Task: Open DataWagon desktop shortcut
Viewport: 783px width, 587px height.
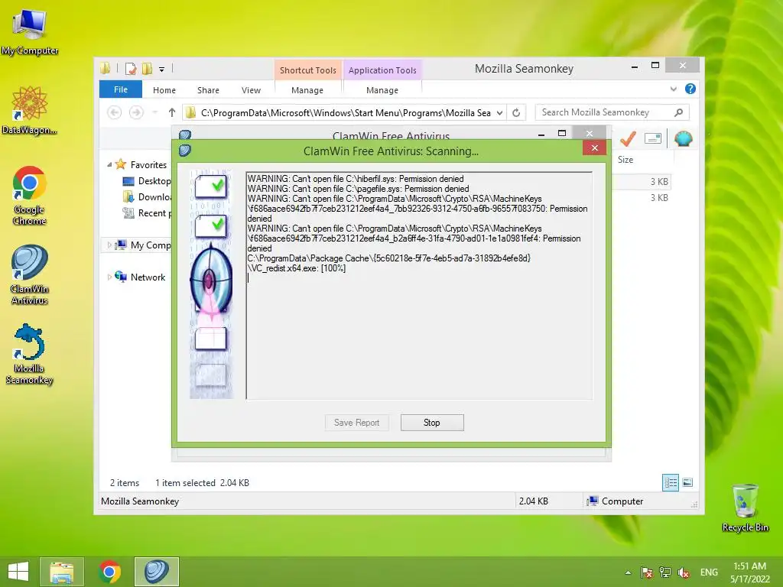Action: point(29,110)
